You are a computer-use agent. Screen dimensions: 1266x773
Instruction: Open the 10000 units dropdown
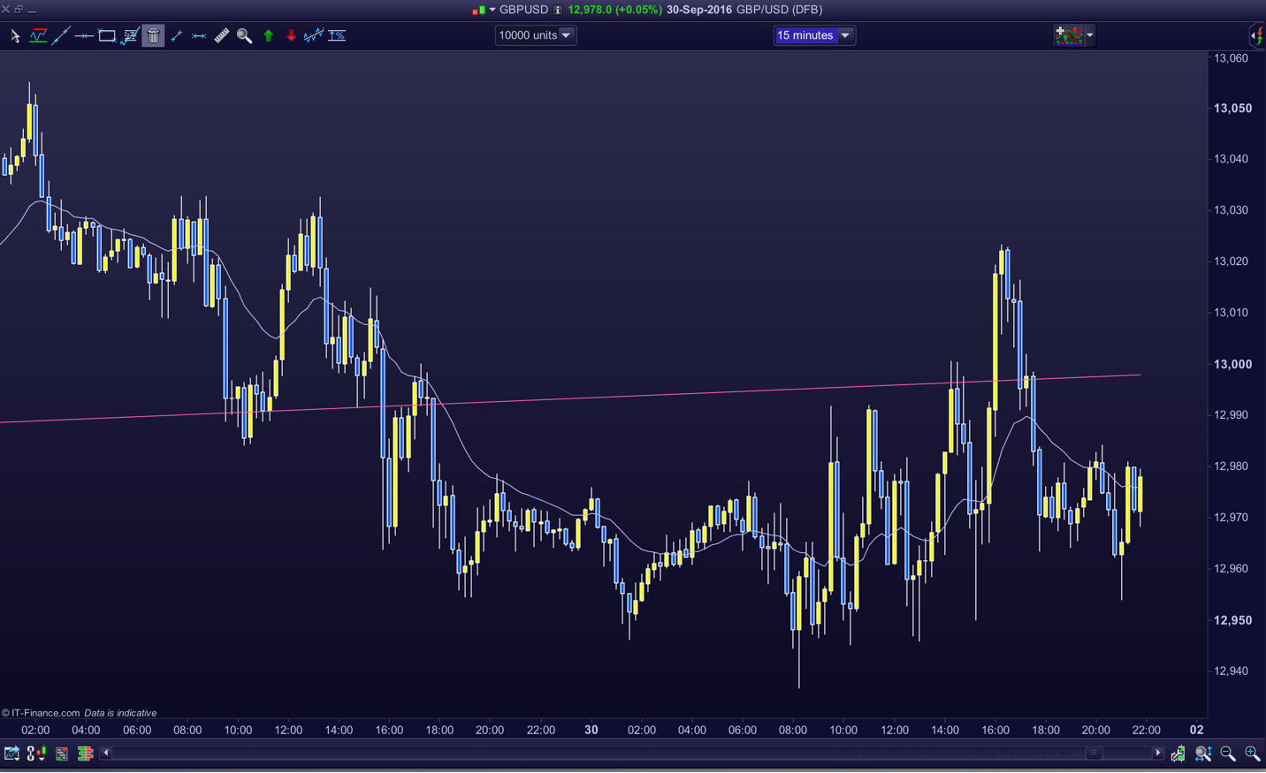pyautogui.click(x=536, y=35)
